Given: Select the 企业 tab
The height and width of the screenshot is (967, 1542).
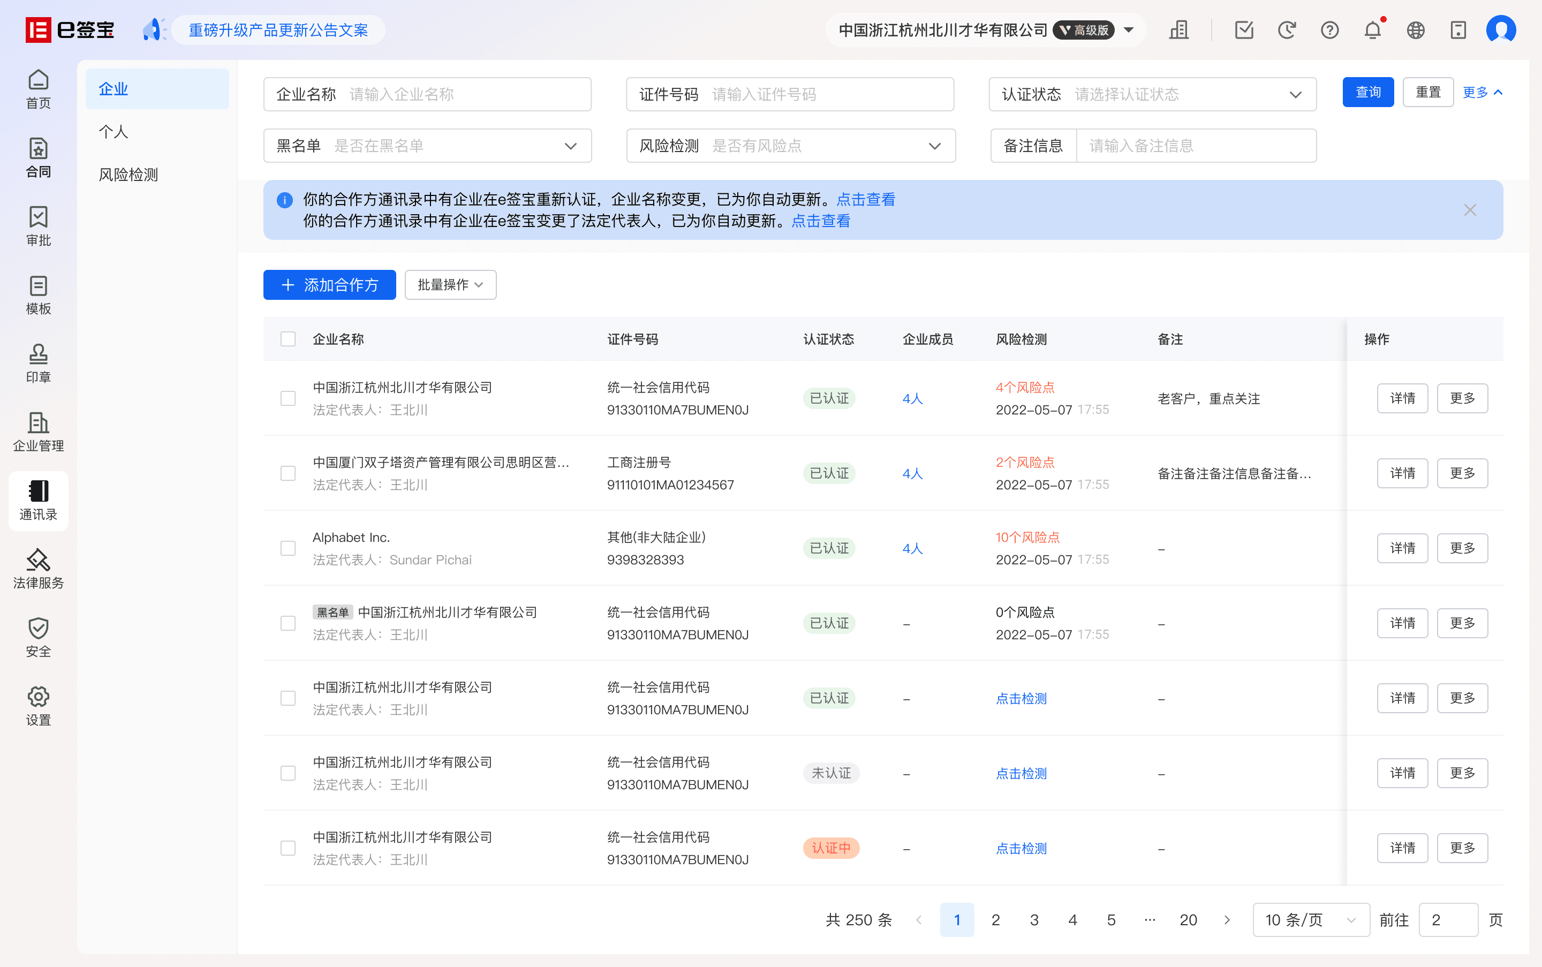Looking at the screenshot, I should pyautogui.click(x=157, y=89).
